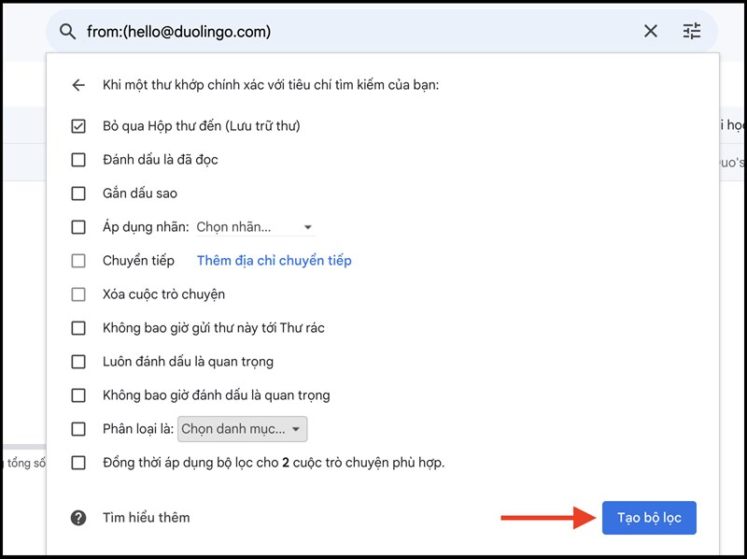Click Thêm địa chỉ chuyển tiếp link
This screenshot has height=559, width=747.
274,261
